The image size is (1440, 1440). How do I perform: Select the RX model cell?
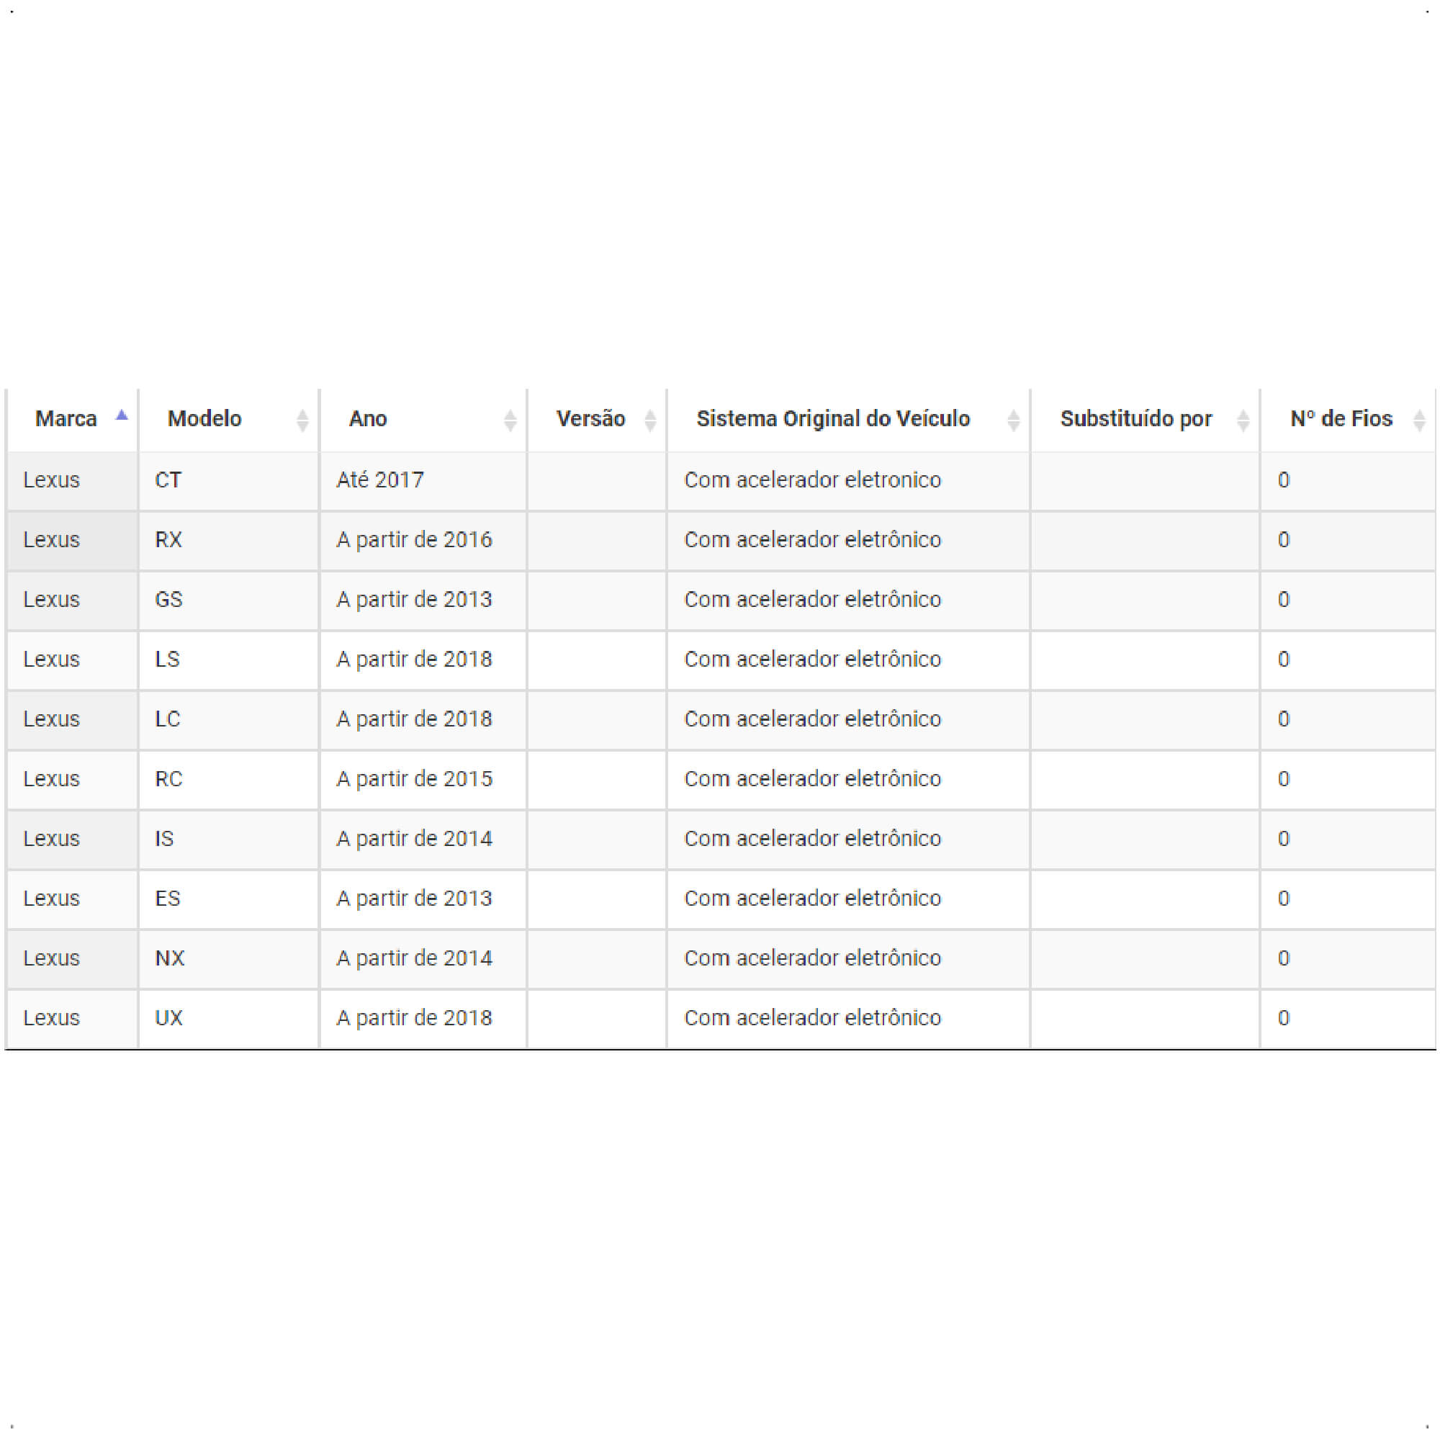coord(229,541)
